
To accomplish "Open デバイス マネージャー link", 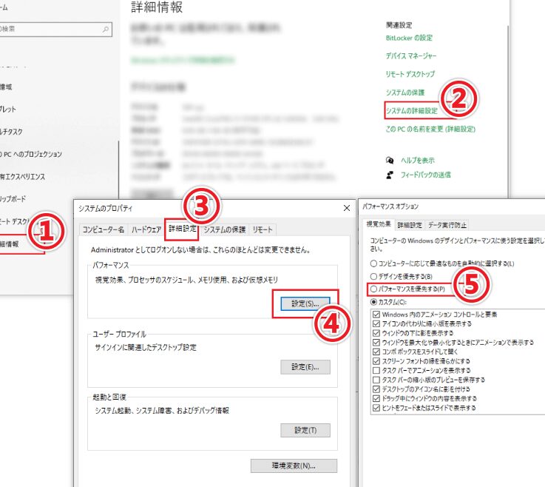I will point(411,56).
